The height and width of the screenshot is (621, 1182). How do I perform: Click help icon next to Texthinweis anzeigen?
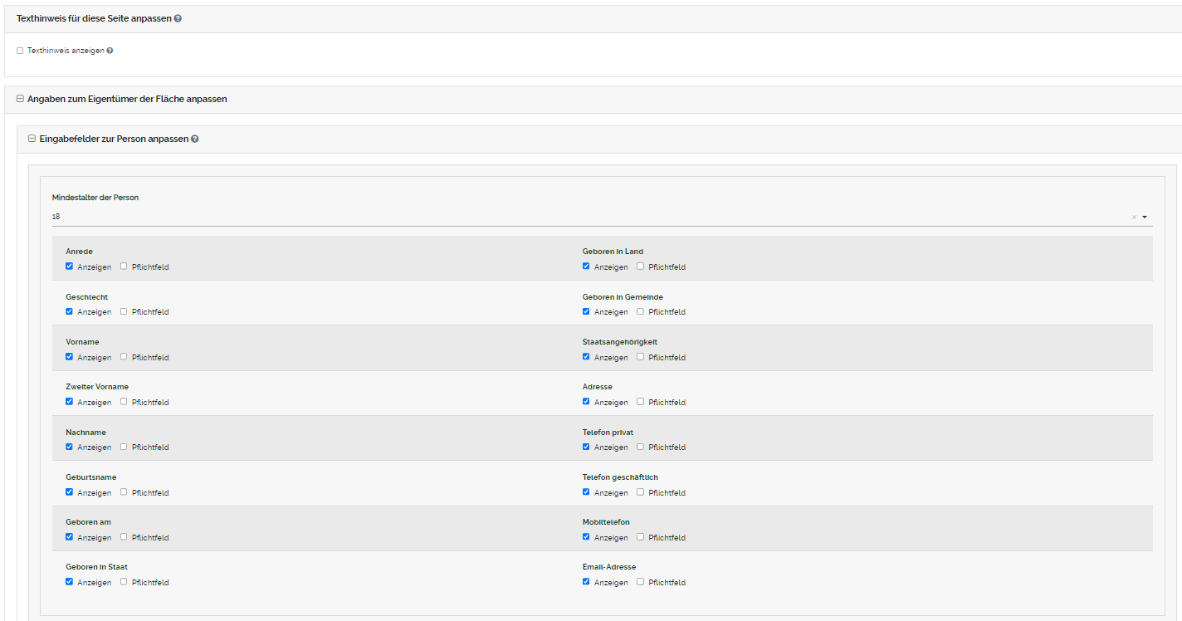[110, 51]
